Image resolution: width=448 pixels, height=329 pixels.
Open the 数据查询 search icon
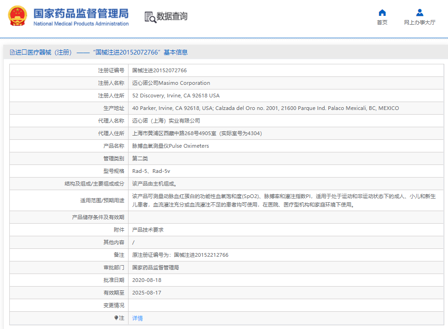[x=150, y=17]
